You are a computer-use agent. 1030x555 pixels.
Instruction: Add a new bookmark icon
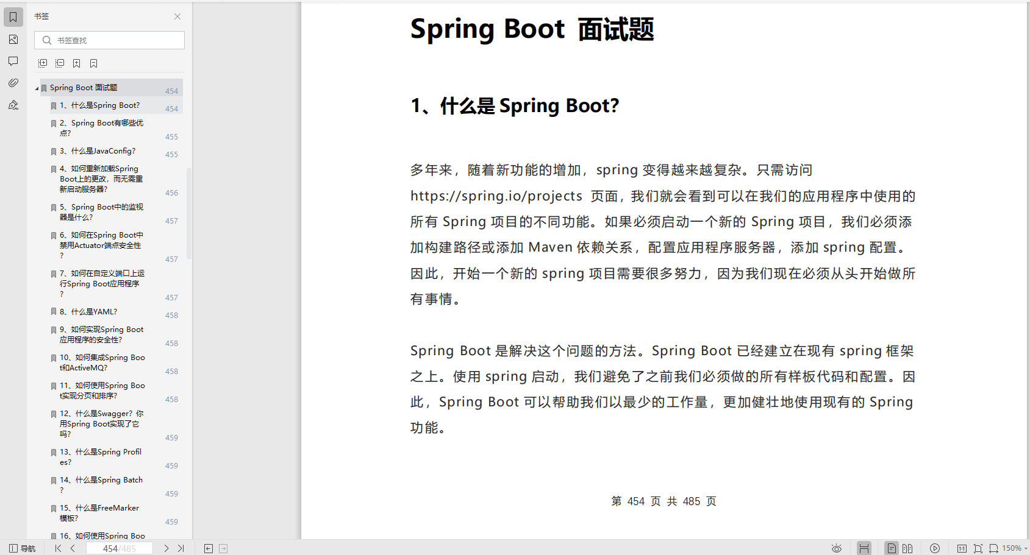[x=77, y=63]
